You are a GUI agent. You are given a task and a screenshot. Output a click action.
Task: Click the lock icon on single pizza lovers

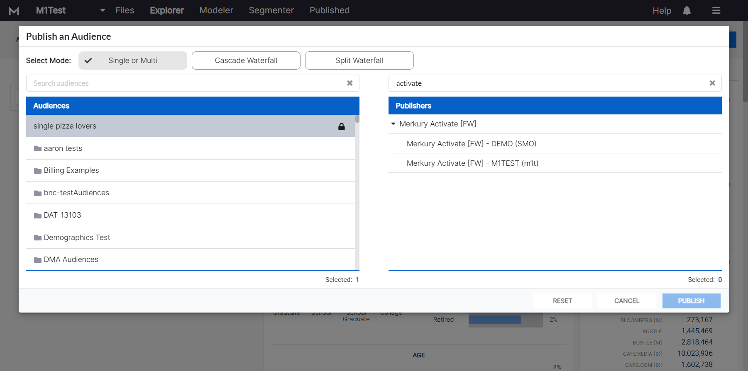pyautogui.click(x=342, y=126)
